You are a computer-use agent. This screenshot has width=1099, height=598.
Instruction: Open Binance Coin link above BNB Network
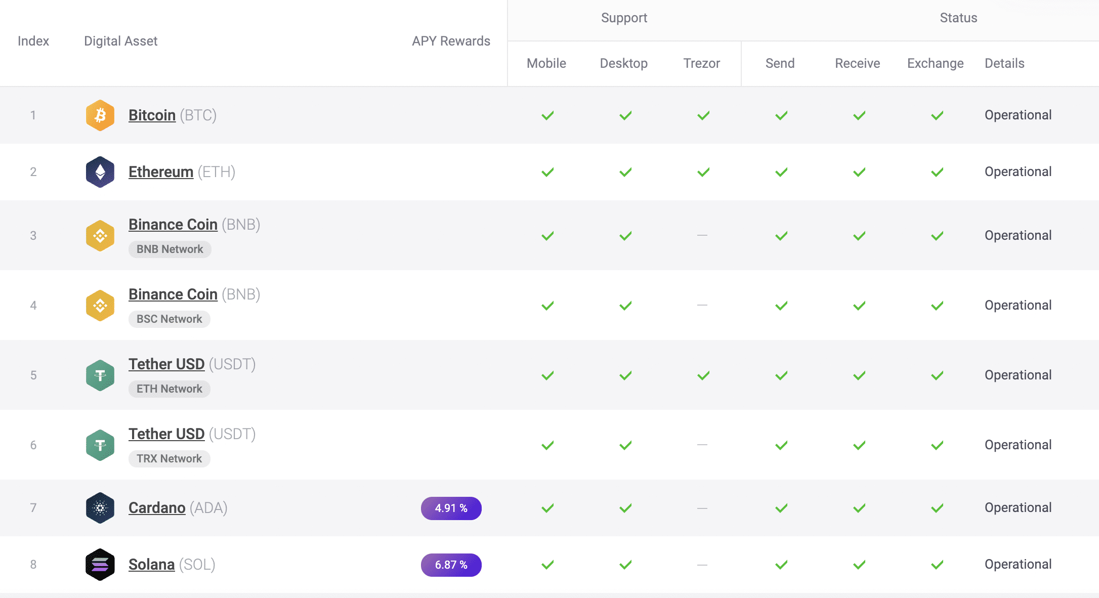173,225
